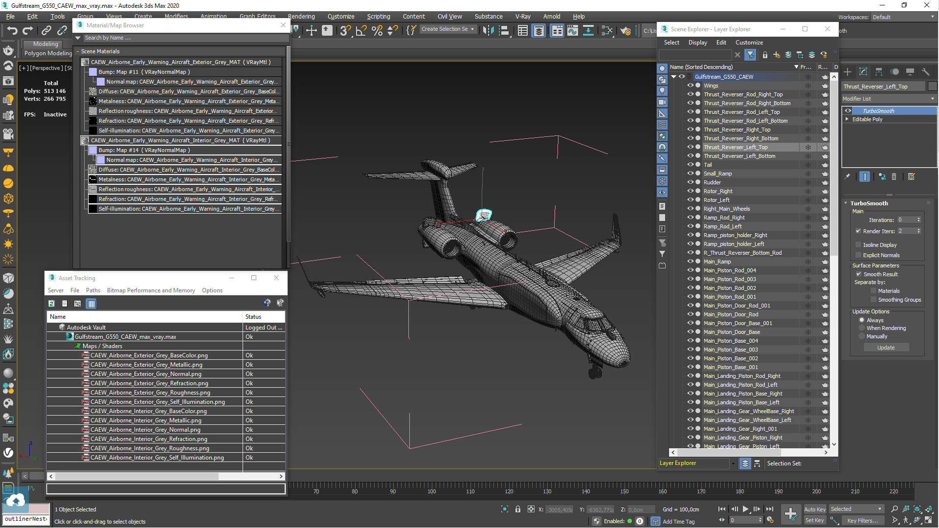Open the Utilities wrench panel tab
The width and height of the screenshot is (939, 528).
[x=925, y=72]
